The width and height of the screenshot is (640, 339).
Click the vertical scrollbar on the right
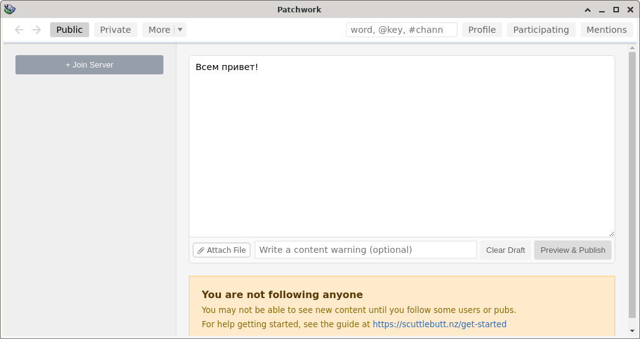631,186
